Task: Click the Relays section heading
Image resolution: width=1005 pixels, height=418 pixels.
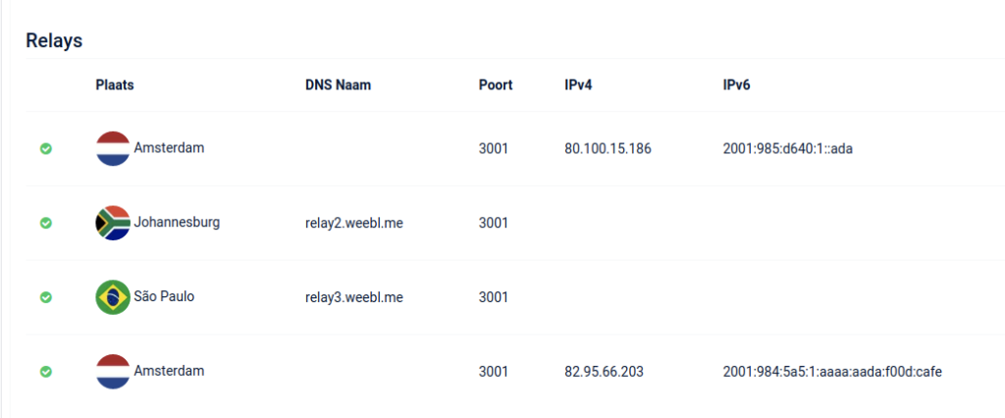Action: [55, 41]
